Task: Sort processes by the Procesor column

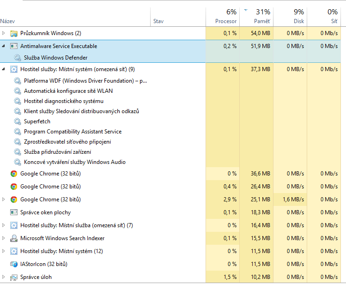Action: click(x=226, y=21)
